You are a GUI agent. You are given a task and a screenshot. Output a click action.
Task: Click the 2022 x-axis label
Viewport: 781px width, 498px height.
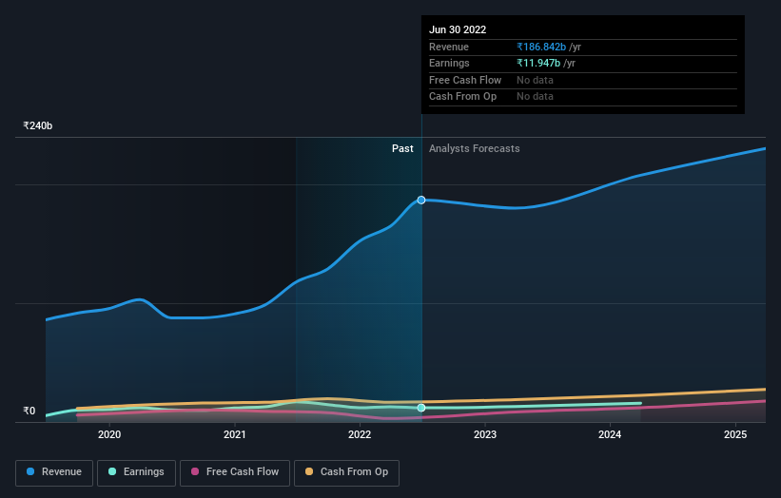coord(360,435)
